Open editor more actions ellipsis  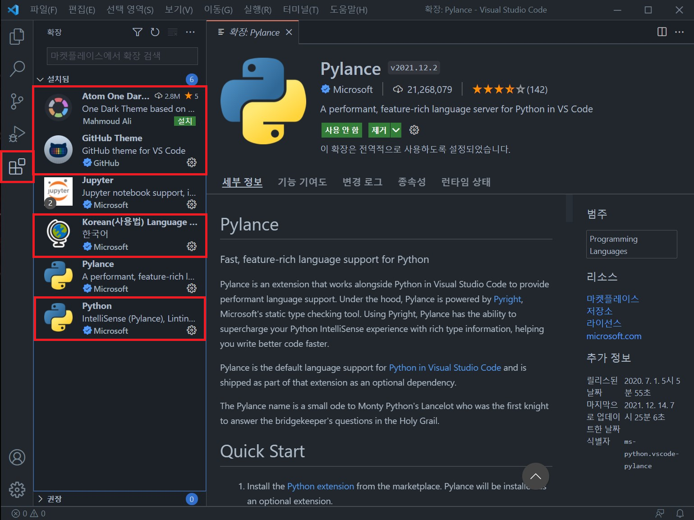pyautogui.click(x=680, y=32)
